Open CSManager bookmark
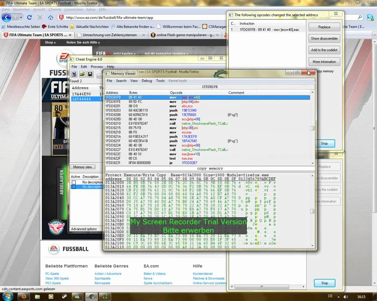The height and width of the screenshot is (301, 377). click(214, 27)
